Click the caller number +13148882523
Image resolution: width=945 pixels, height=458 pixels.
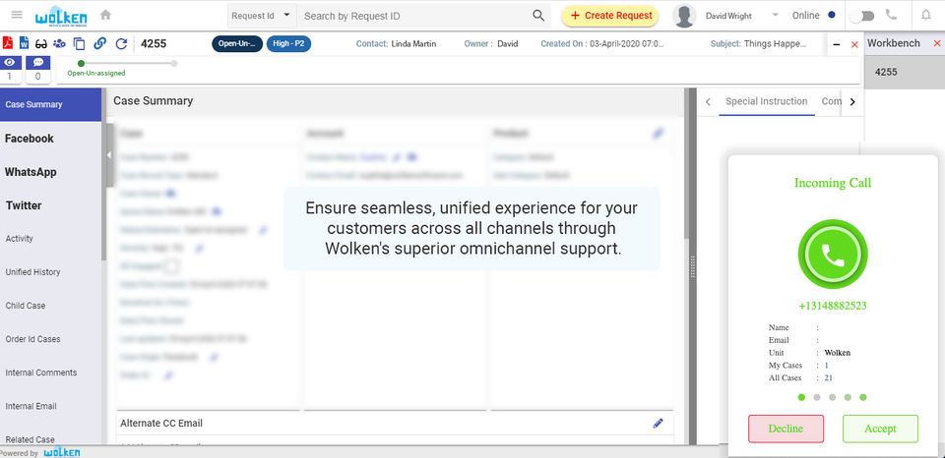click(833, 306)
